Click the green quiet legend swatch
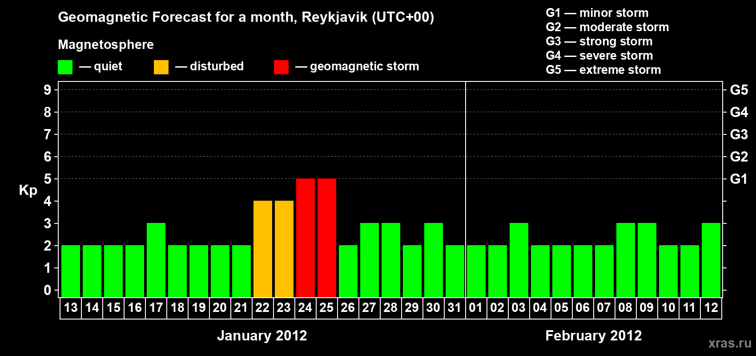 pyautogui.click(x=65, y=67)
